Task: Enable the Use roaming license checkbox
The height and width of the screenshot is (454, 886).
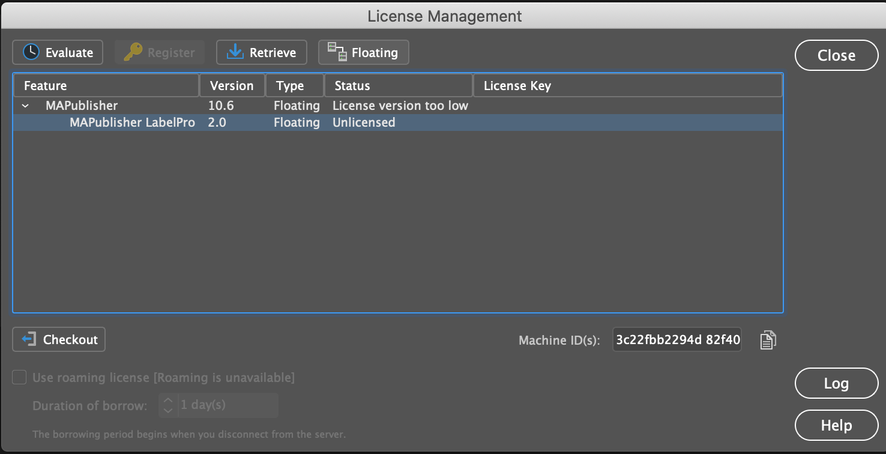Action: [x=20, y=377]
